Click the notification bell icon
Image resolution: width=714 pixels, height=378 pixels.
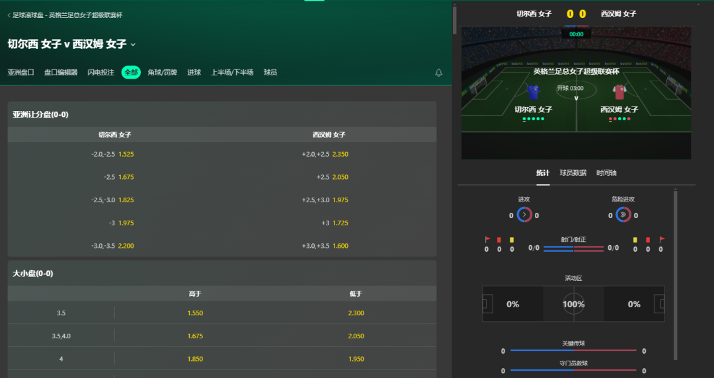pyautogui.click(x=438, y=73)
